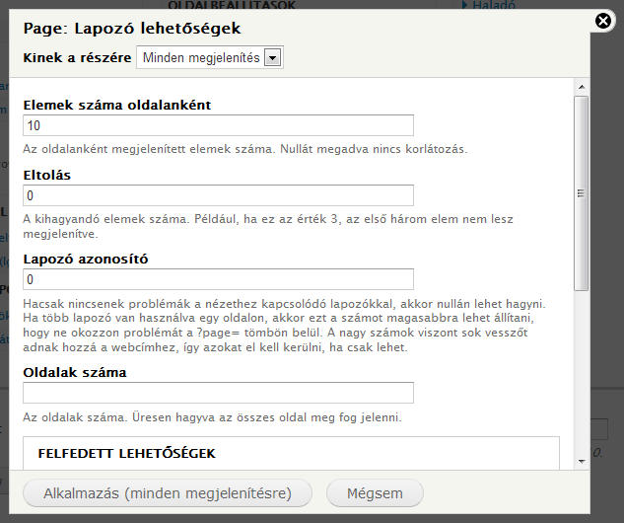Focus the Eltolás input field

[218, 195]
